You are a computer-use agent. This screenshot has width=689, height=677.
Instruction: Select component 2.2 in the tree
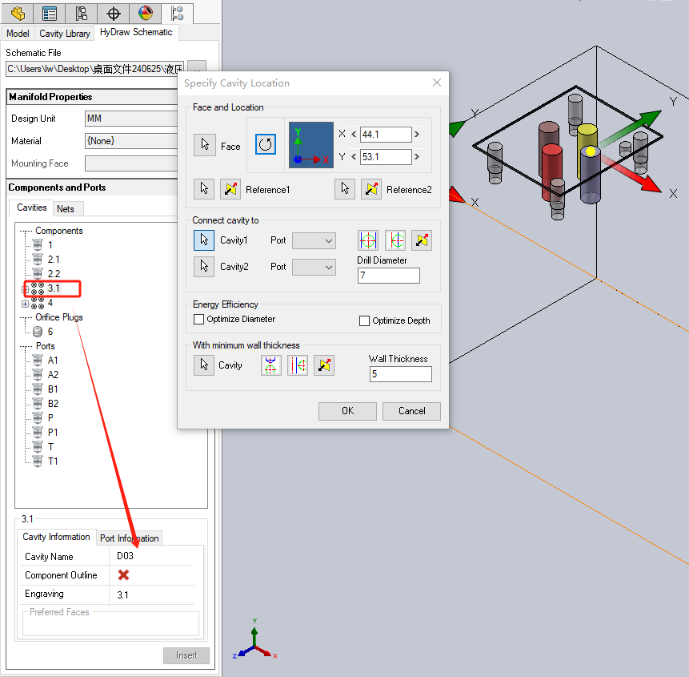point(54,274)
